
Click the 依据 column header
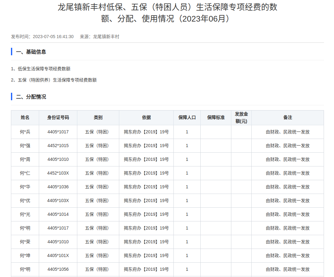tap(146, 117)
